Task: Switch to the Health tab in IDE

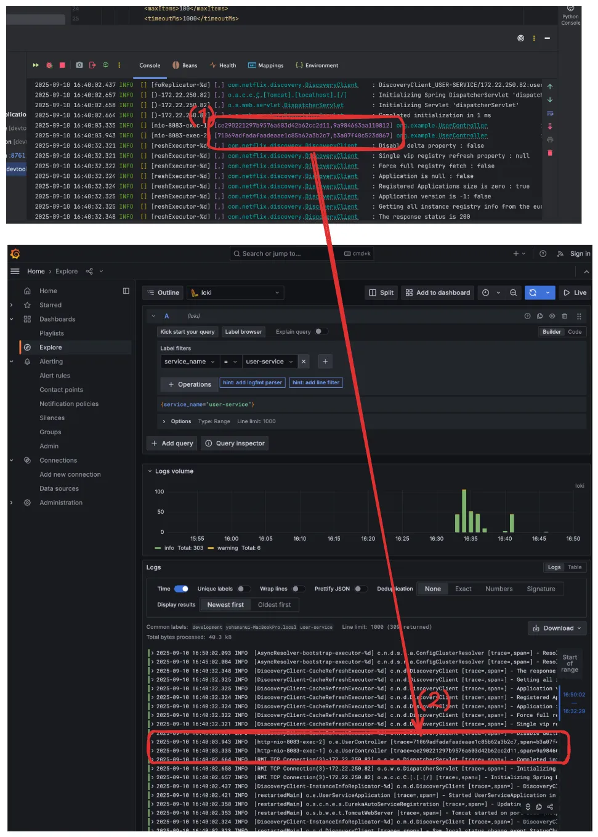Action: [x=223, y=65]
